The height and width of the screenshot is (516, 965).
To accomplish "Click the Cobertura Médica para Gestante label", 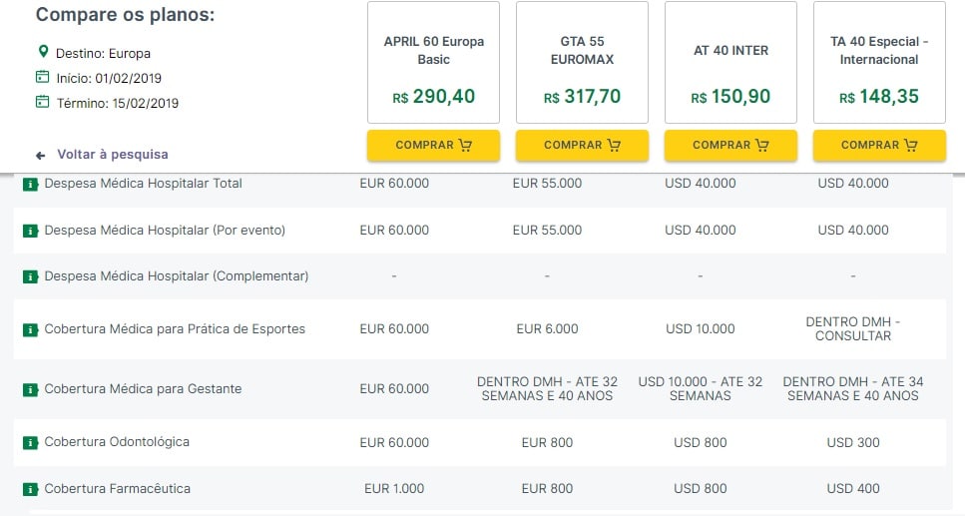I will pyautogui.click(x=143, y=388).
